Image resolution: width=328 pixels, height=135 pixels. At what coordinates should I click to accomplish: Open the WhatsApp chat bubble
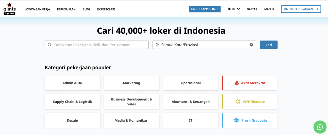tap(320, 127)
